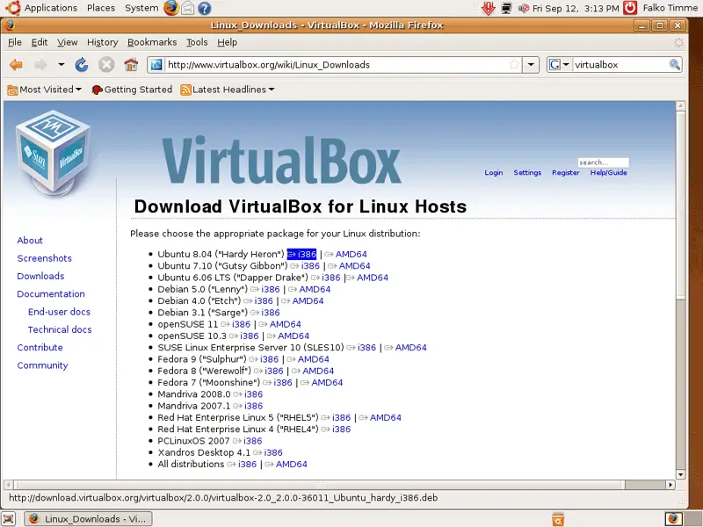Click the horizontal scrollbar right arrow
Viewport: 703px width, 527px height.
pos(670,485)
